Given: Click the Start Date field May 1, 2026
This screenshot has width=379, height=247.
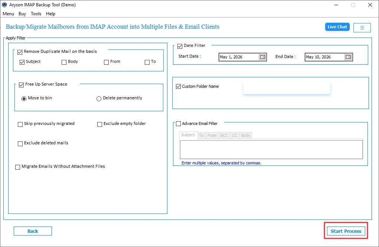Looking at the screenshot, I should tap(239, 57).
